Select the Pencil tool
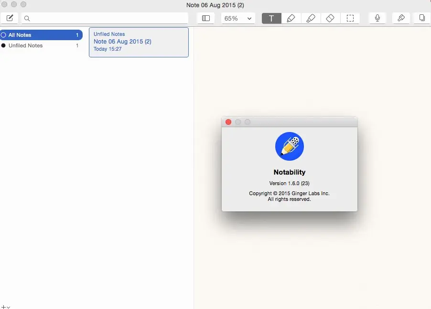This screenshot has width=431, height=309. pos(291,18)
